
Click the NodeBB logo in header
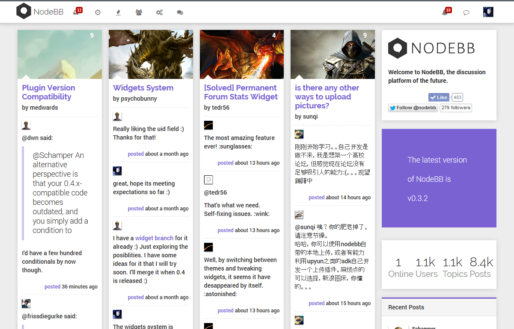coord(40,12)
